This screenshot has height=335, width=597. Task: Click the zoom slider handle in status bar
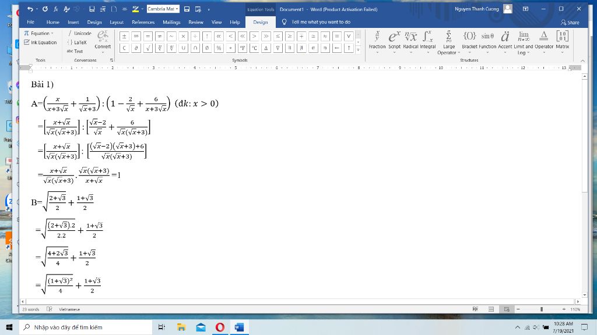pos(542,309)
